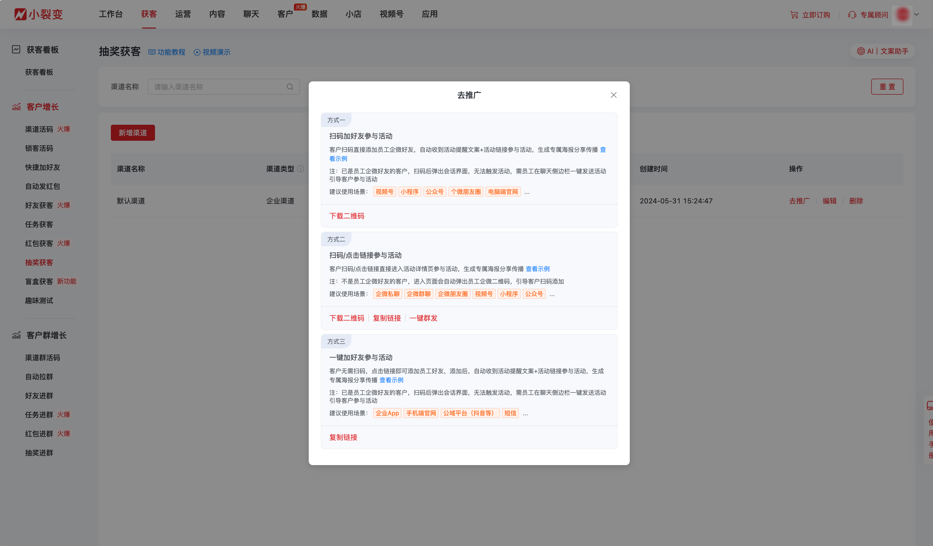Click the 重置 reset button
Viewport: 933px width, 546px height.
coord(887,86)
